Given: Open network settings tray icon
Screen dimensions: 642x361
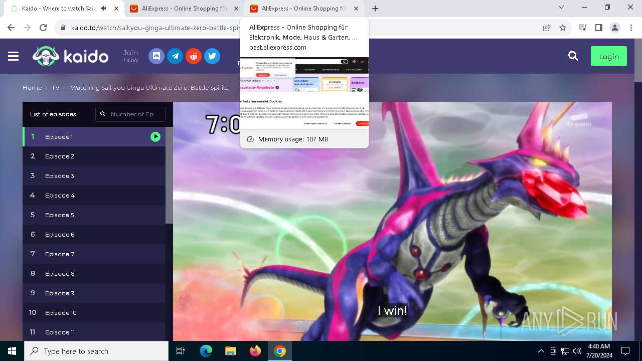Looking at the screenshot, I should coord(565,351).
